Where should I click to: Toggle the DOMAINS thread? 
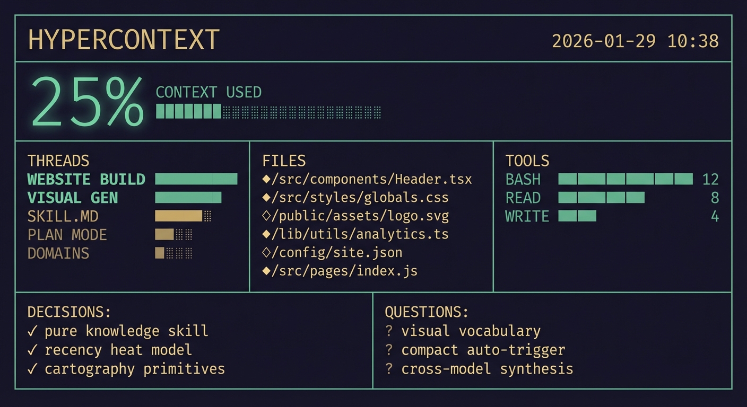pyautogui.click(x=58, y=253)
